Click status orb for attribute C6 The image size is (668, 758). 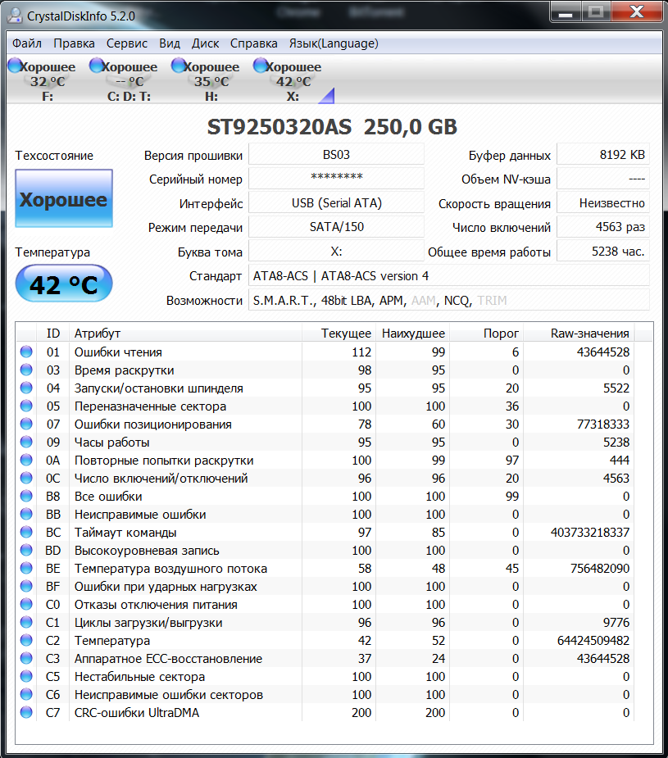click(26, 694)
